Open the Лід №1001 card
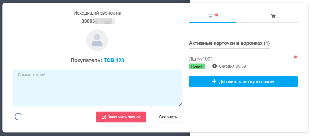This screenshot has width=312, height=136. (x=201, y=59)
